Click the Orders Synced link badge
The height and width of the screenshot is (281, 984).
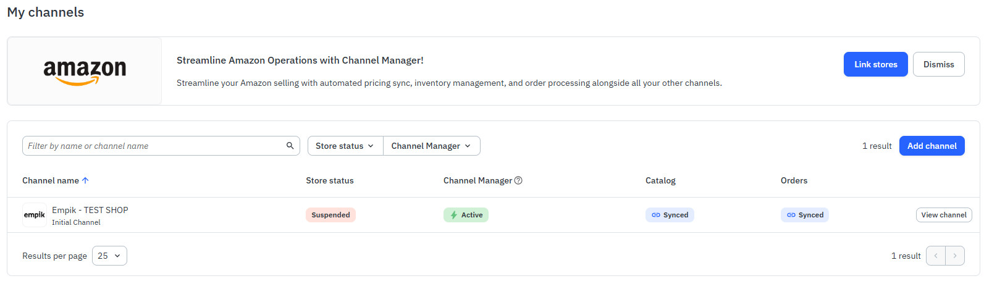pyautogui.click(x=804, y=215)
